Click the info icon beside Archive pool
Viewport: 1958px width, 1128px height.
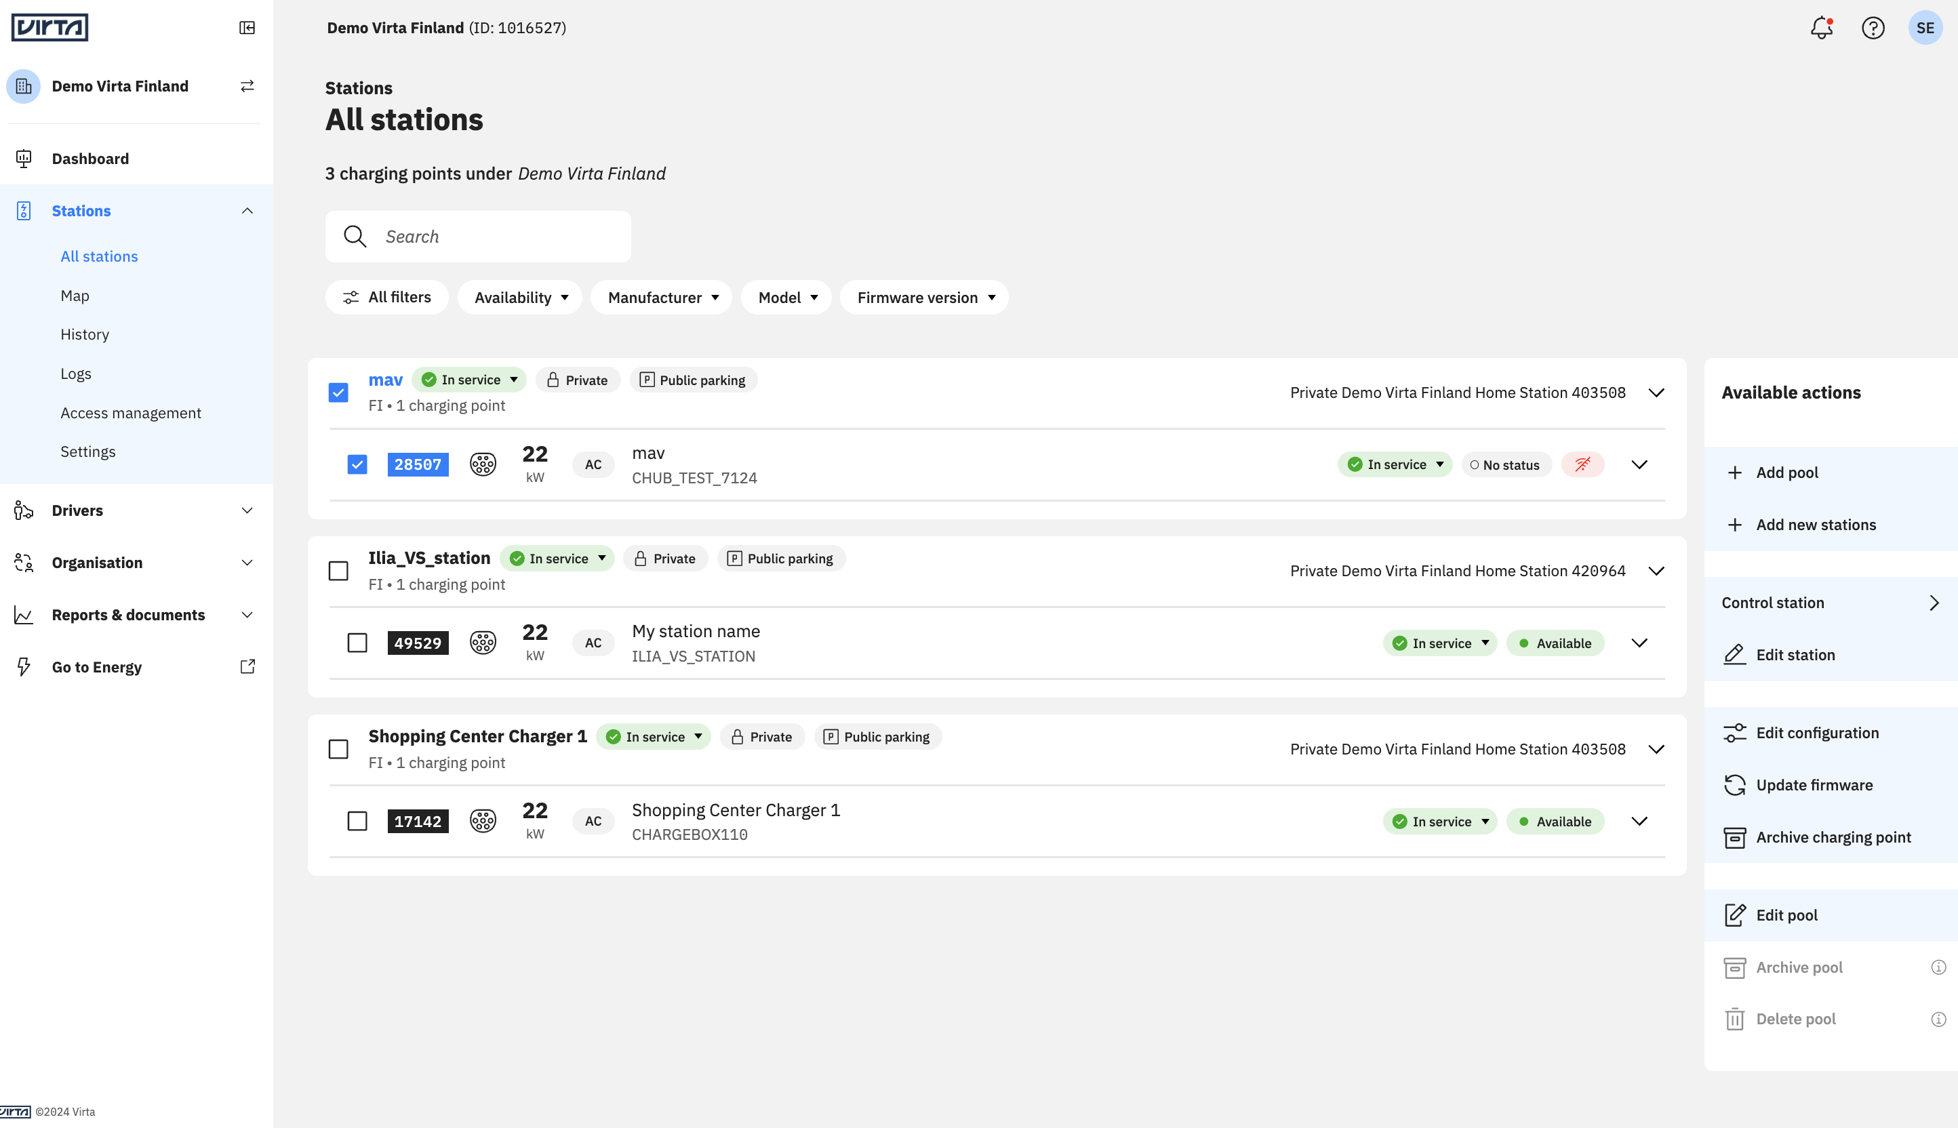pyautogui.click(x=1938, y=967)
